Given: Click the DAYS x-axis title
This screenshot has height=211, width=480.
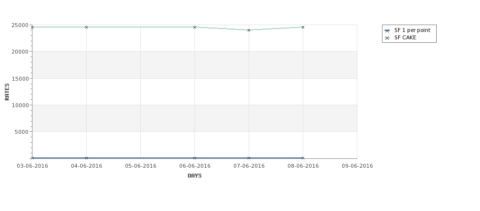Looking at the screenshot, I should tap(194, 176).
